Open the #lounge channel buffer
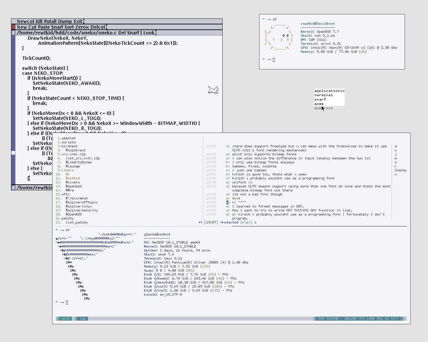Screen dimensions: 428x342 pyautogui.click(x=73, y=166)
